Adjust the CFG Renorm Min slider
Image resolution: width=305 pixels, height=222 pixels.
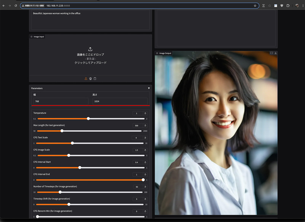[90, 217]
